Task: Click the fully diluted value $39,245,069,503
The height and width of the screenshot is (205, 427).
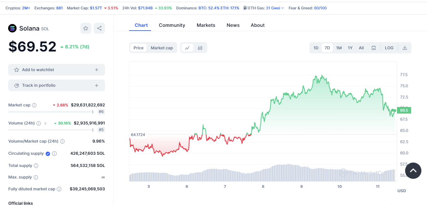Action: (x=87, y=189)
